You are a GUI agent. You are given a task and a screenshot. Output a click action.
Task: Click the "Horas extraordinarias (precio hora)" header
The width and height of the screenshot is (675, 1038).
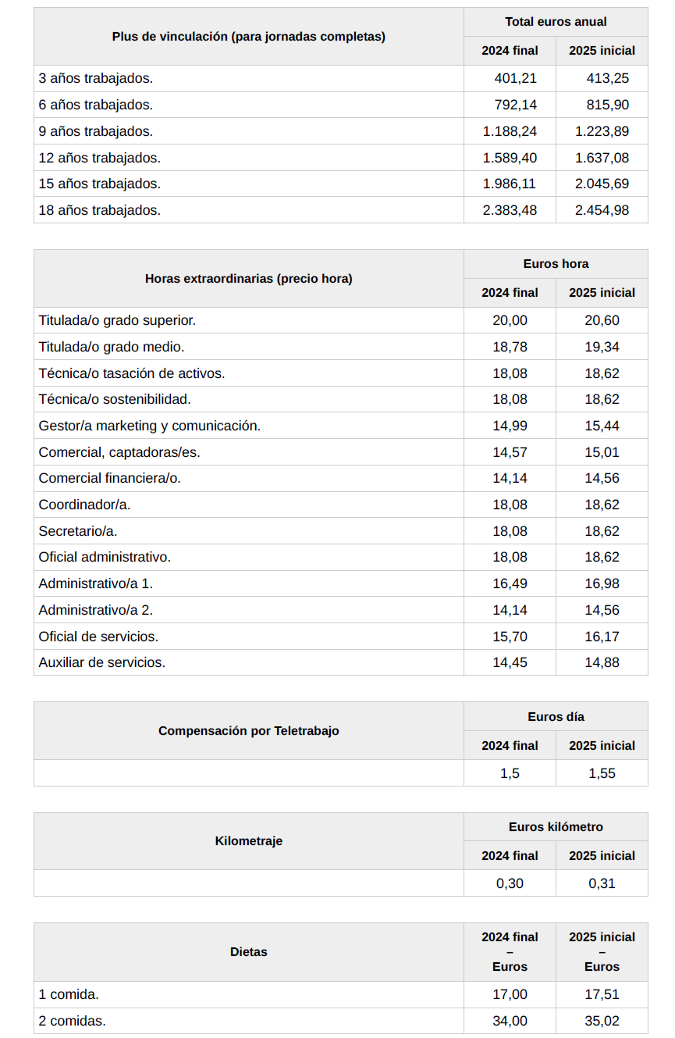tap(248, 279)
